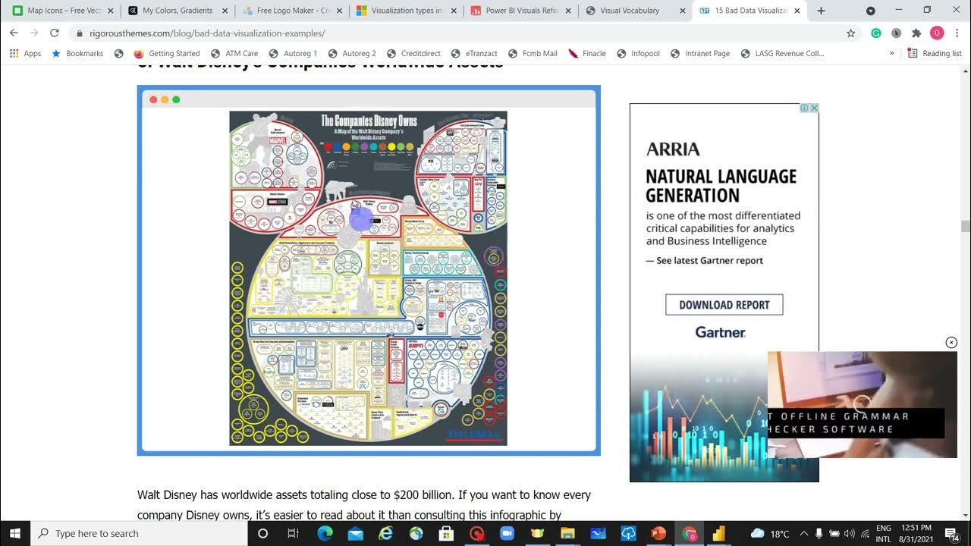This screenshot has height=546, width=971.
Task: Open the Mail app on the taskbar
Action: 355,533
